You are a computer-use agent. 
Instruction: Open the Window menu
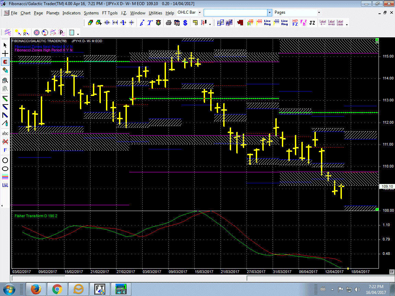click(x=137, y=13)
